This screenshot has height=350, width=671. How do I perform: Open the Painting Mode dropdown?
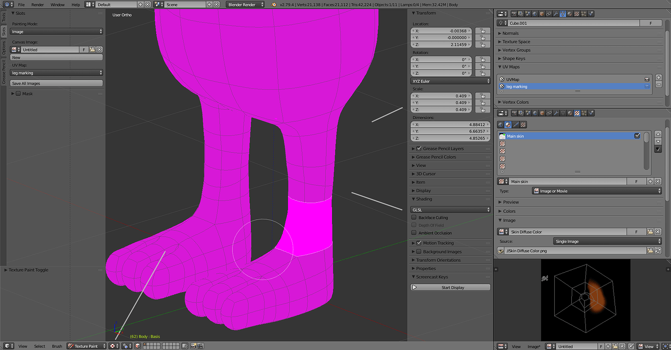(x=57, y=32)
